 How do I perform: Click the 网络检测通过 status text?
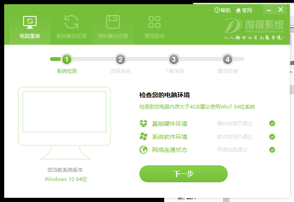pyautogui.click(x=232, y=149)
